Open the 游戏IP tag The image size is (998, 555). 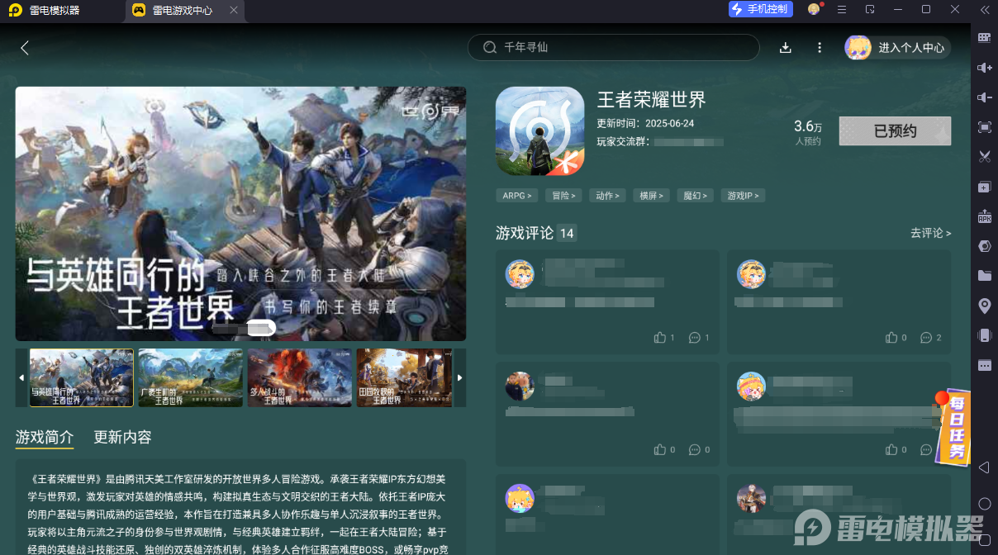click(x=744, y=196)
